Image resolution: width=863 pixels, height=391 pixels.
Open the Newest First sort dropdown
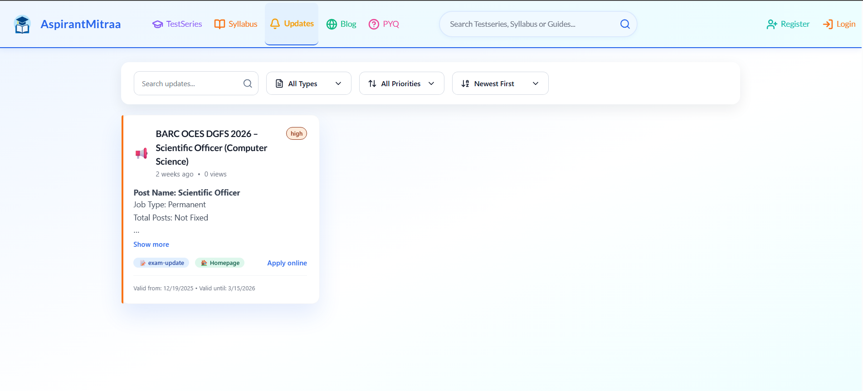click(x=500, y=83)
